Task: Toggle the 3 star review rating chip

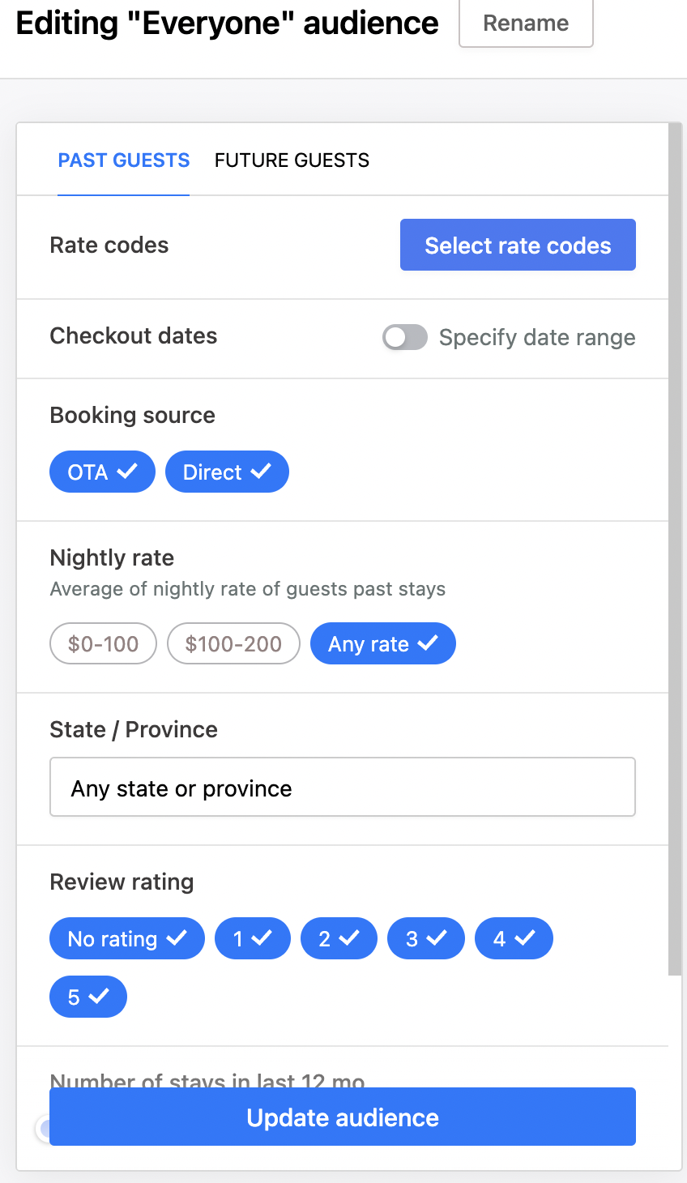Action: coord(425,938)
